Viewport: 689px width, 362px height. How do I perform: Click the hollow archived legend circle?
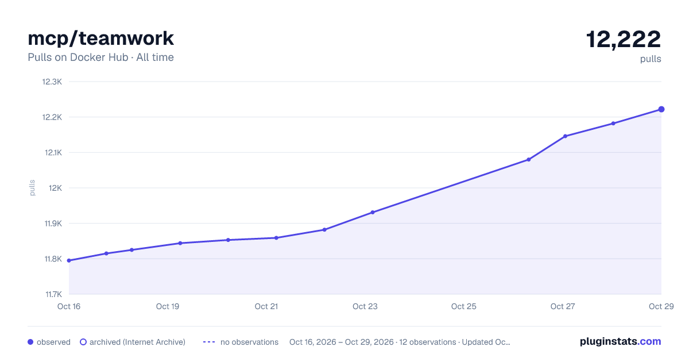(x=83, y=342)
